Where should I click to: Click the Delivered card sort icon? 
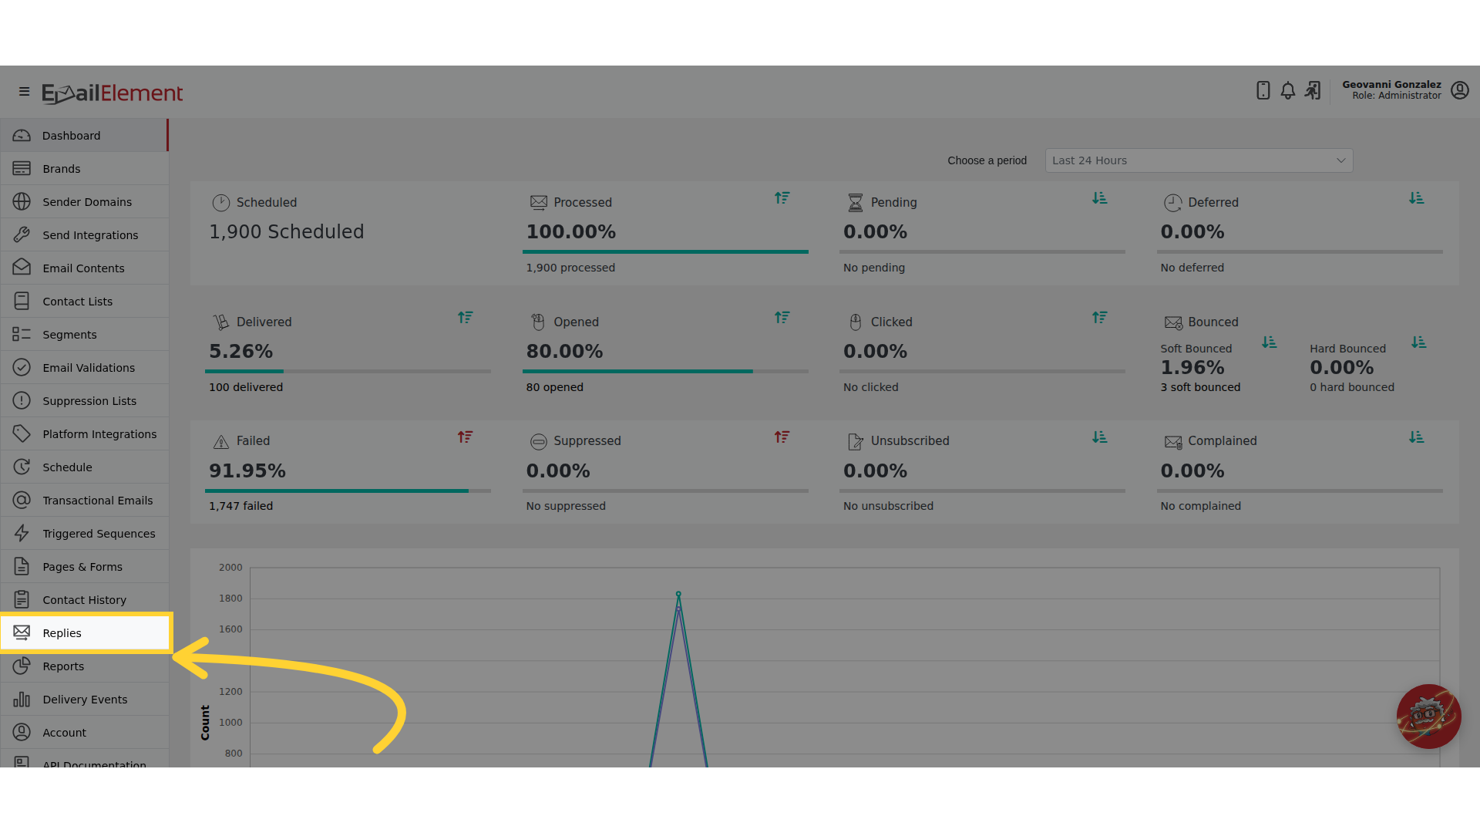[x=466, y=318]
